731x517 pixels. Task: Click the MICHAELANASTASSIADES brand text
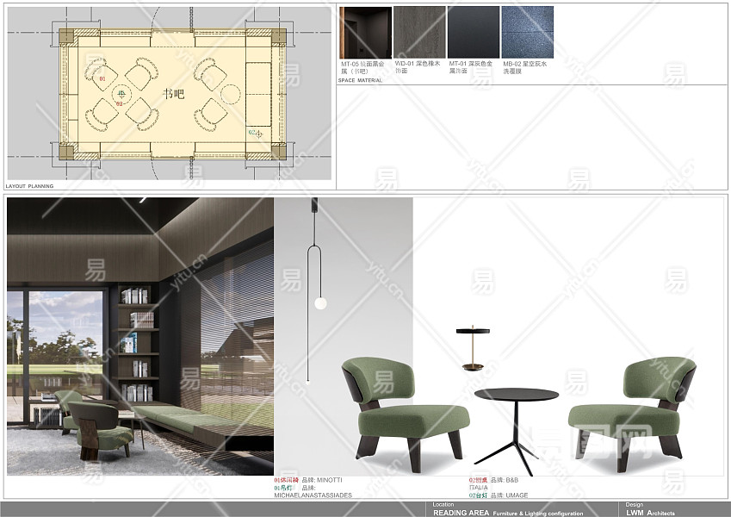[x=313, y=495]
